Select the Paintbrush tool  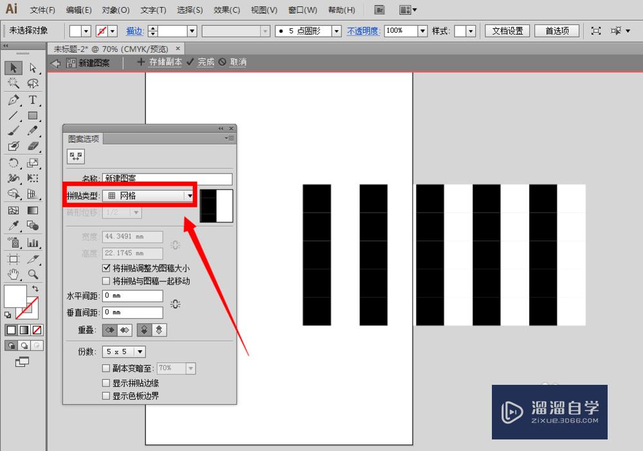coord(13,131)
